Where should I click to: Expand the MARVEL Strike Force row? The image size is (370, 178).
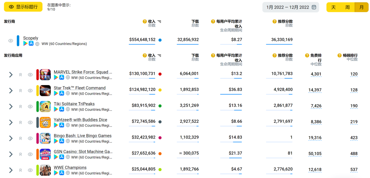pos(11,75)
